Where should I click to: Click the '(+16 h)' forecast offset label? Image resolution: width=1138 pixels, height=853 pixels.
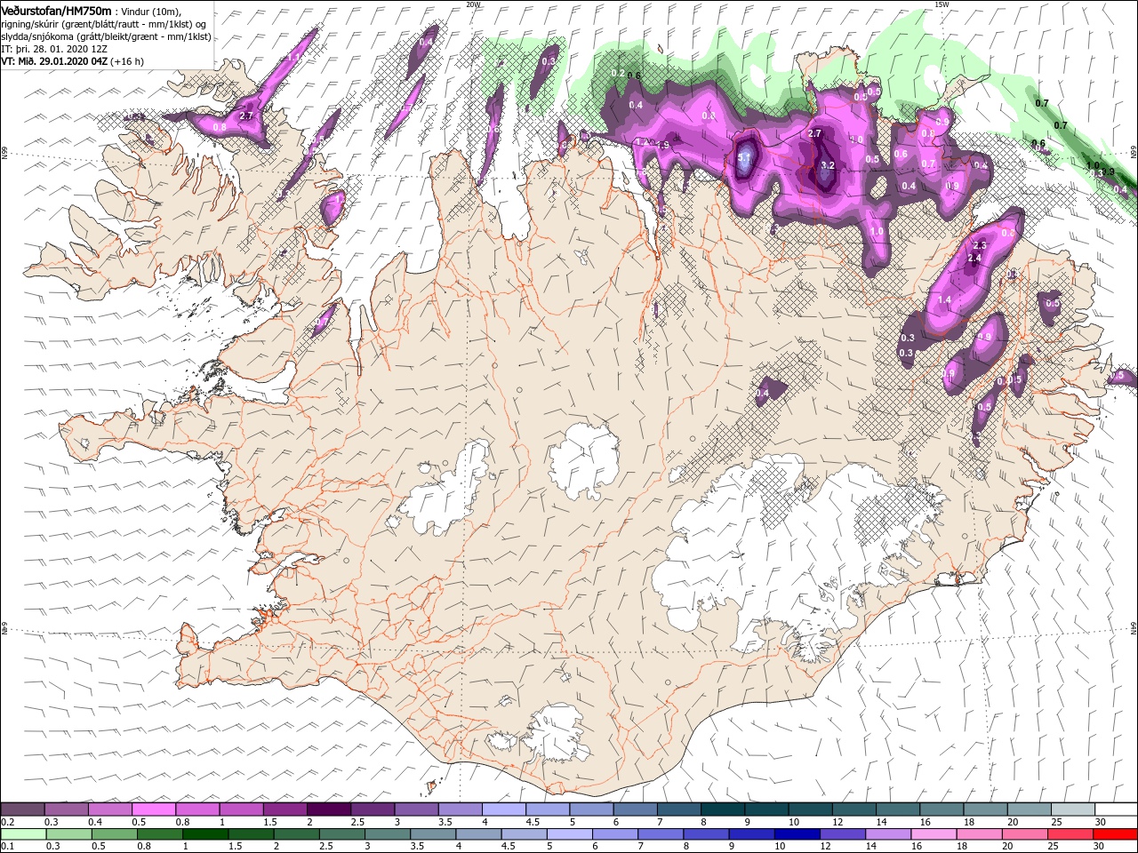[x=127, y=61]
